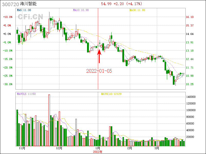206x154 pixels.
Task: Click the MA5:11.08 indicator label
Action: coord(24,10)
